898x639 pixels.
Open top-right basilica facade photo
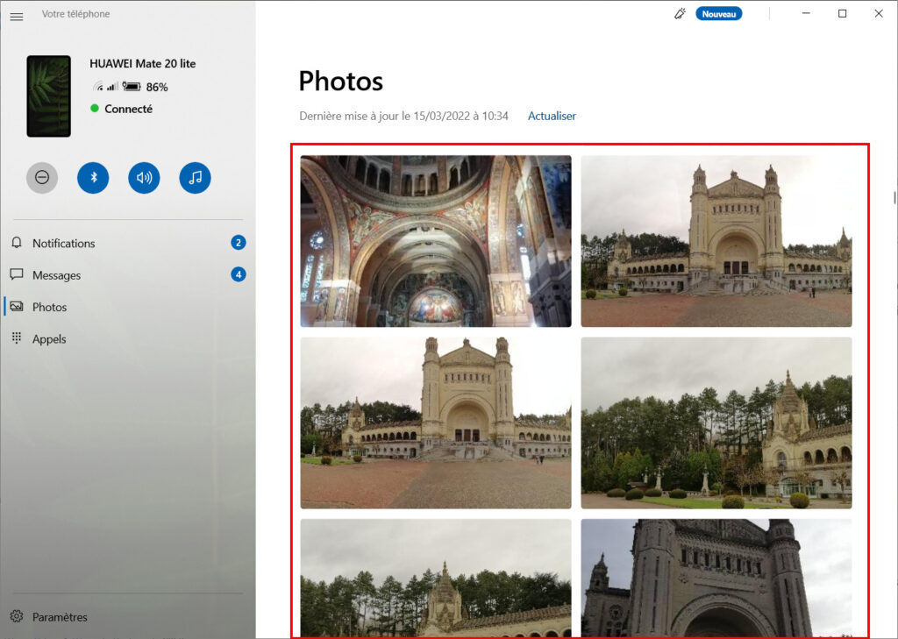point(716,241)
